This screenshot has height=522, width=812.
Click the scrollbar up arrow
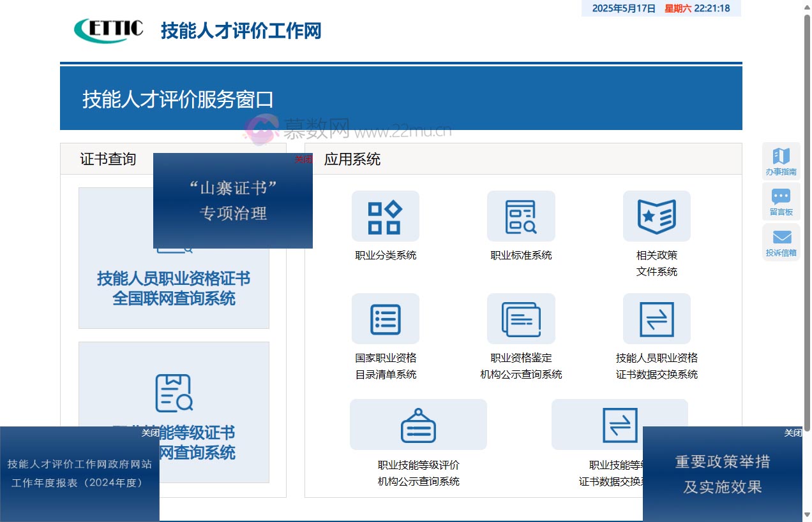[806, 6]
